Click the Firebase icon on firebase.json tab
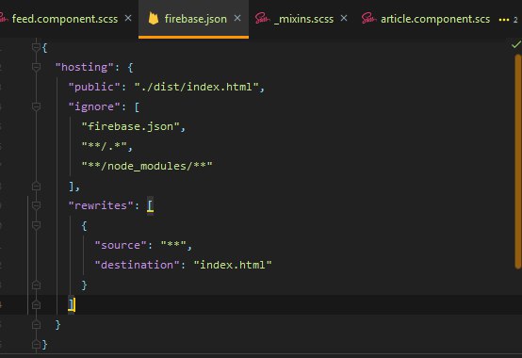The width and height of the screenshot is (522, 358). [154, 18]
